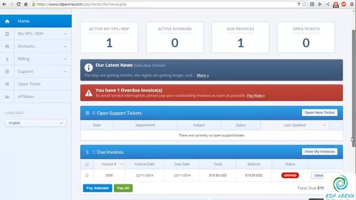Click the info icon in Latest News

tap(88, 67)
